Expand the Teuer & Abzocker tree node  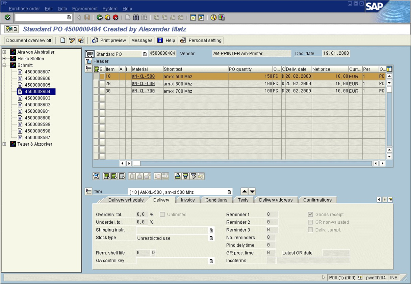pos(4,144)
